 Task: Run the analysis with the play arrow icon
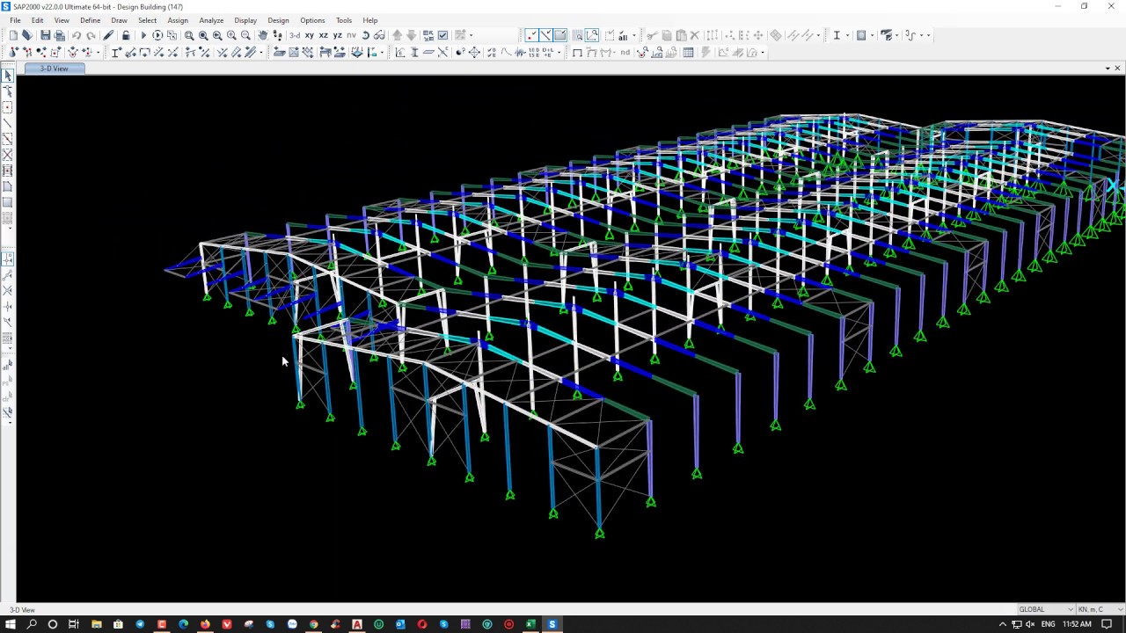tap(143, 35)
